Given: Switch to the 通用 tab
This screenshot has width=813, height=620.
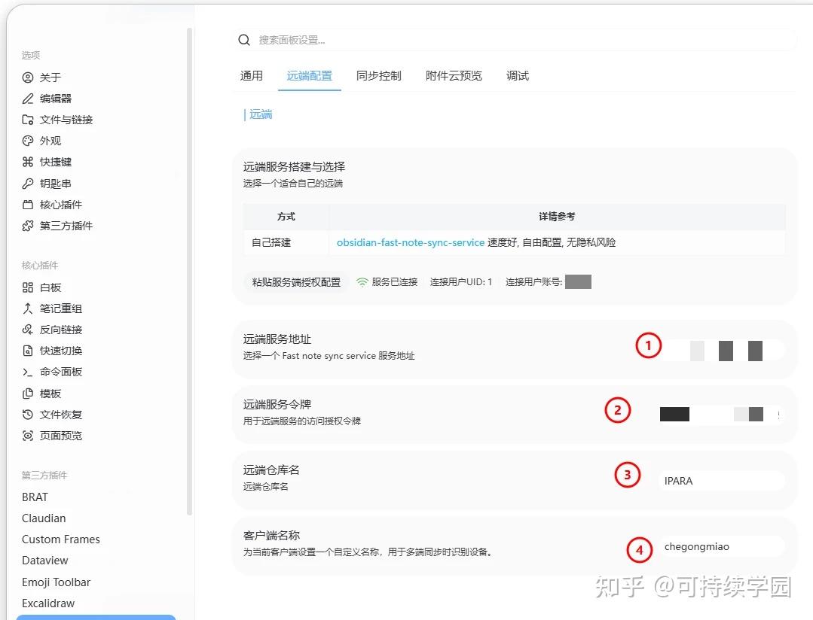Looking at the screenshot, I should click(x=252, y=76).
